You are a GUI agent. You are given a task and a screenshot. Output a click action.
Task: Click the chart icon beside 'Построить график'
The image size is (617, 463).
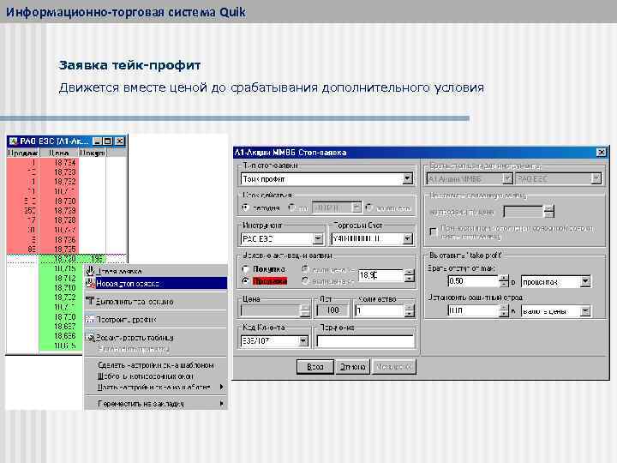tap(90, 319)
